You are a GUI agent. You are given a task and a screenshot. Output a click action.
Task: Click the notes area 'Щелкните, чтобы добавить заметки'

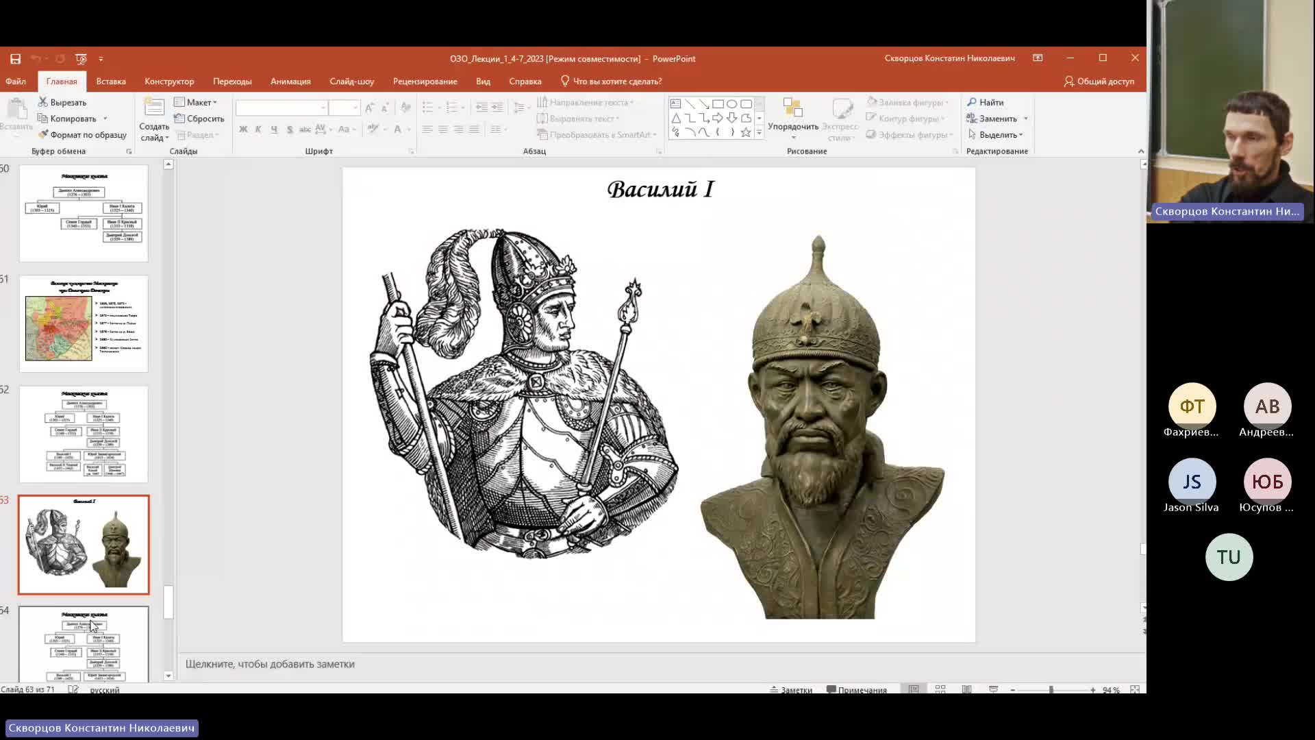tap(270, 664)
